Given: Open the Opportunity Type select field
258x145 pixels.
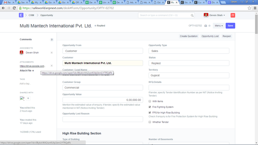Looking at the screenshot, I should 189,51.
